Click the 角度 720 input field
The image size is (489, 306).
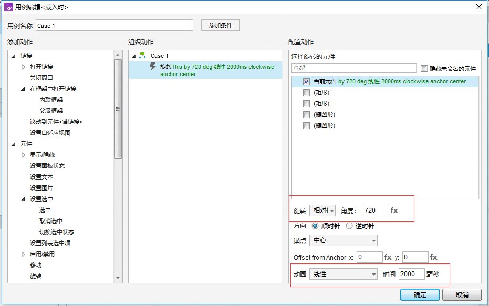pos(376,210)
